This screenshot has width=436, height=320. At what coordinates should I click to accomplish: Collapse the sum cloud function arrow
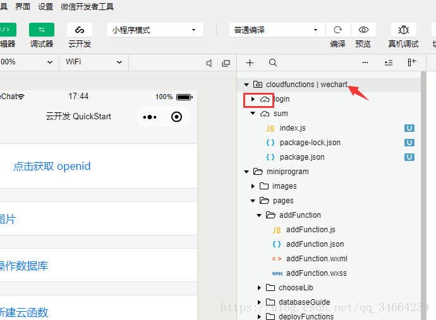(253, 114)
